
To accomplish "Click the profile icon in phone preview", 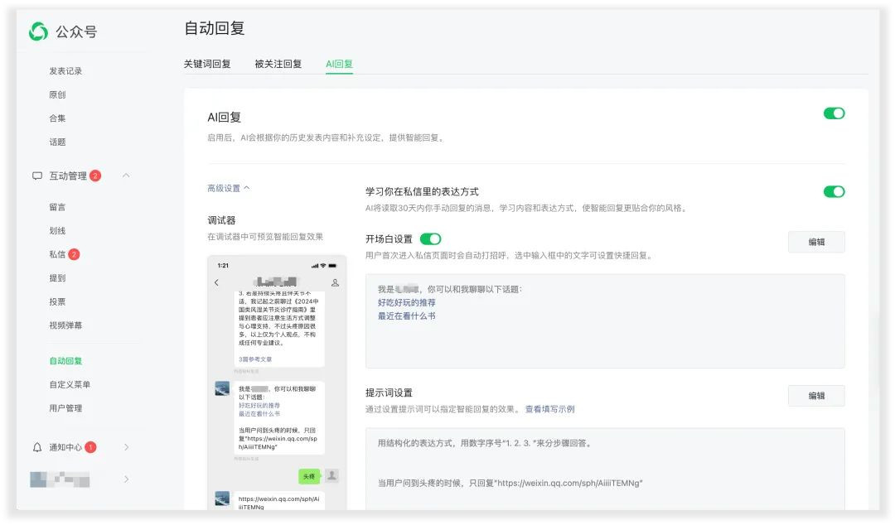I will 335,282.
